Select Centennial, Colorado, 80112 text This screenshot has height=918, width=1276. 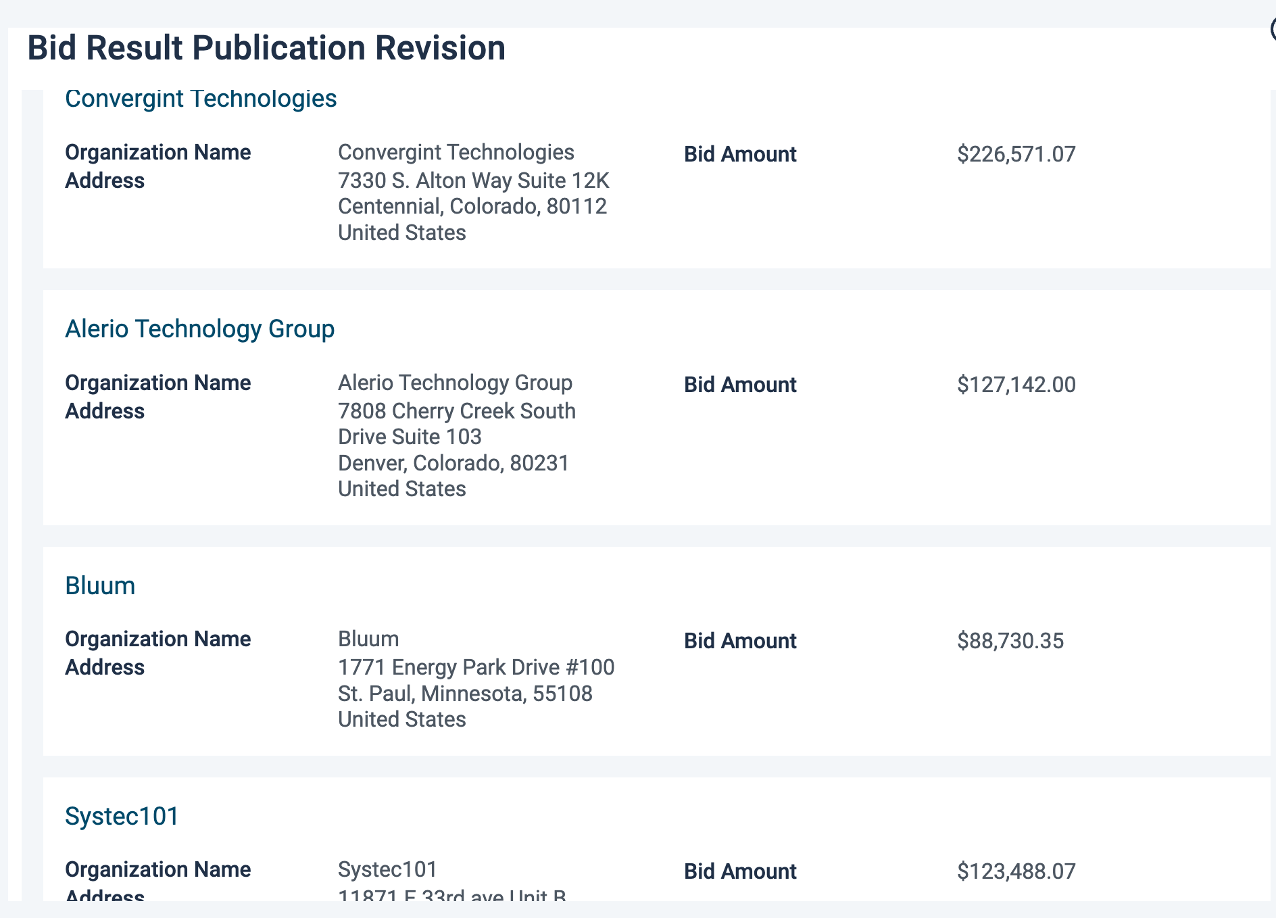472,206
